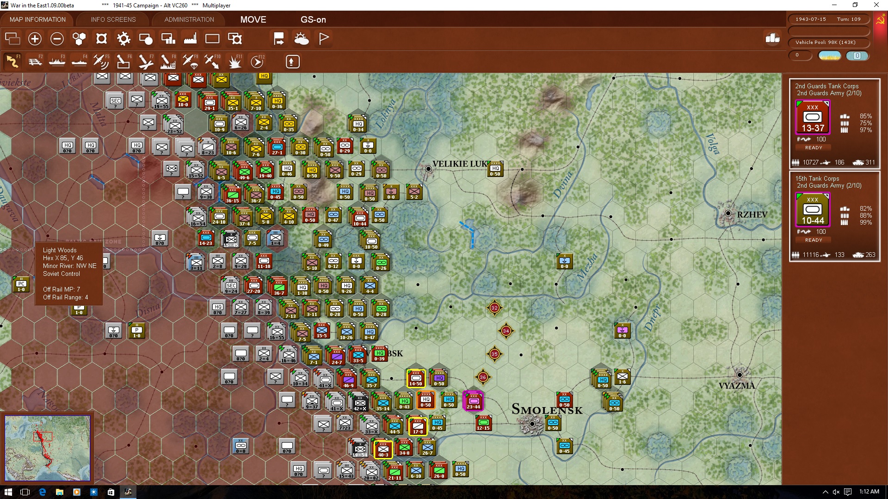Select bomb city mode F8
Viewport: 888px width, 499px height.
pos(167,61)
